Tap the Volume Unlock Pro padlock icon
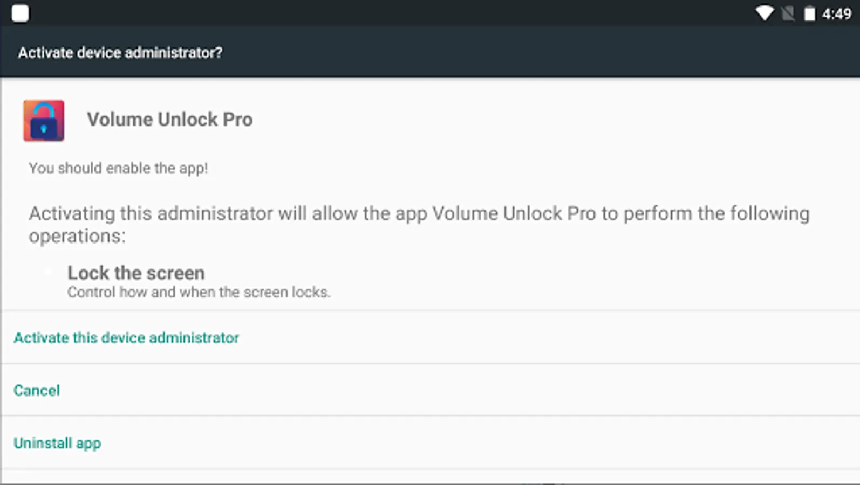 click(x=44, y=121)
